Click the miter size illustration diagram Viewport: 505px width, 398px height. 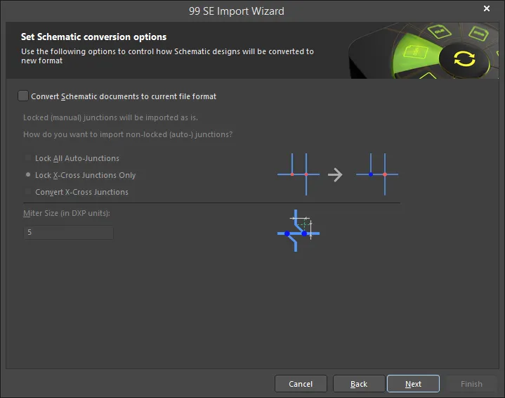[x=299, y=231]
